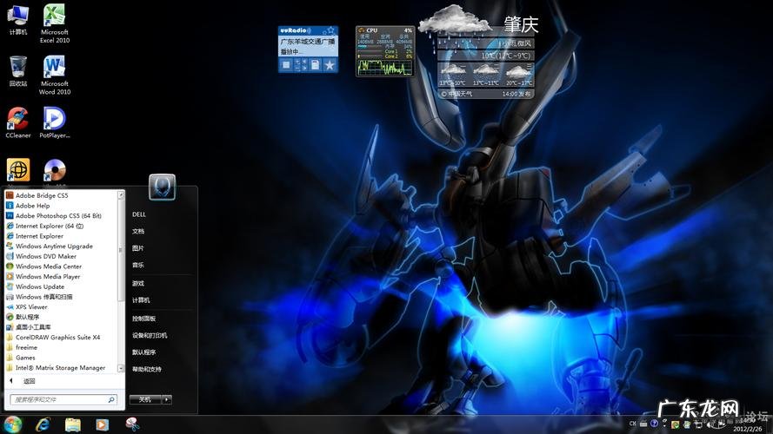The width and height of the screenshot is (773, 434).
Task: Click the Internet Explorer taskbar icon
Action: 43,424
